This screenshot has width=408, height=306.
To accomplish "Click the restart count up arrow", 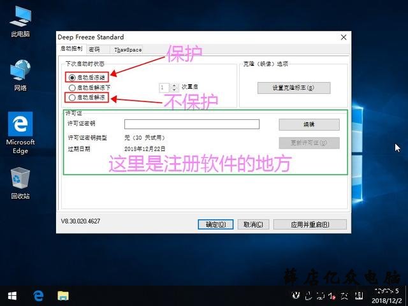I will coord(174,85).
